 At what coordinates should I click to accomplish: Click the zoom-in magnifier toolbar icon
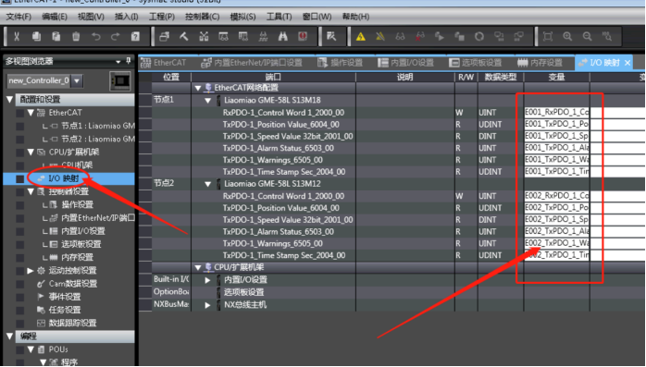(567, 36)
